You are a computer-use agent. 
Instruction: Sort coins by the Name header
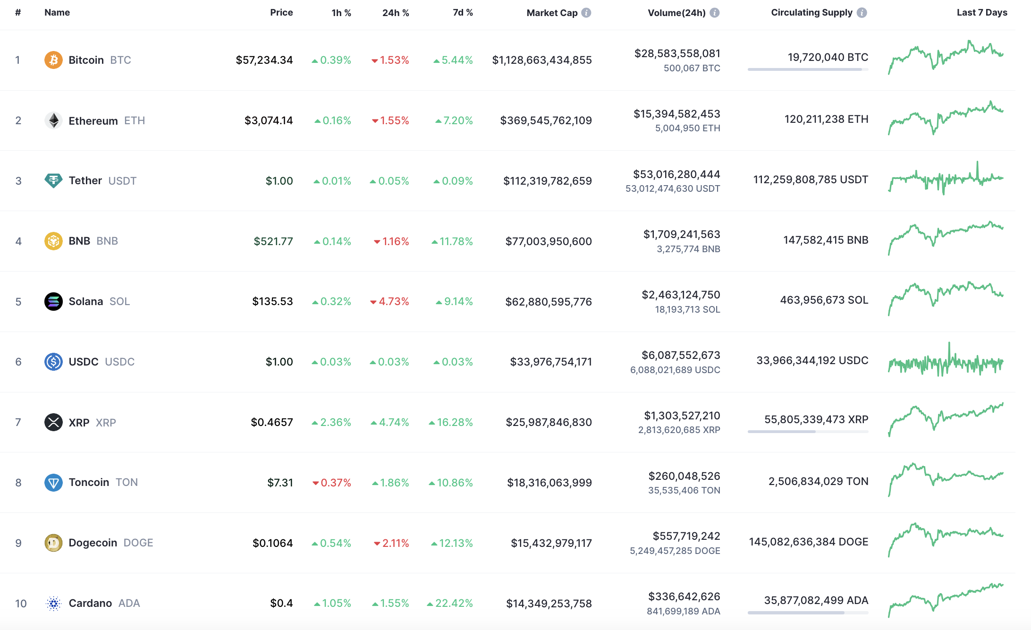(x=57, y=13)
